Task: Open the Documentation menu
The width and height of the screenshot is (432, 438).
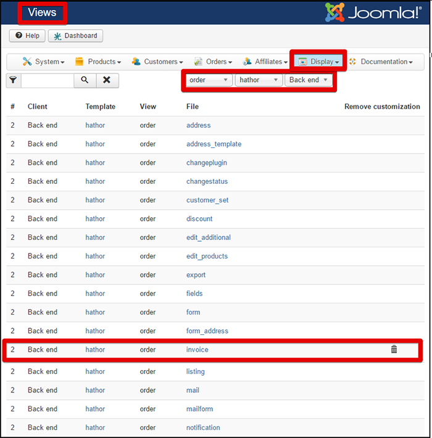Action: point(381,62)
